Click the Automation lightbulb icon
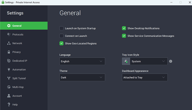The height and width of the screenshot is (110, 192). [x=9, y=69]
